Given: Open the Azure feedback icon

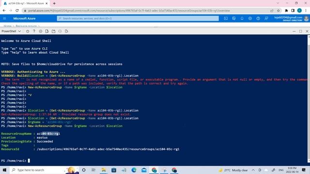Looking at the screenshot, I should click(266, 18).
